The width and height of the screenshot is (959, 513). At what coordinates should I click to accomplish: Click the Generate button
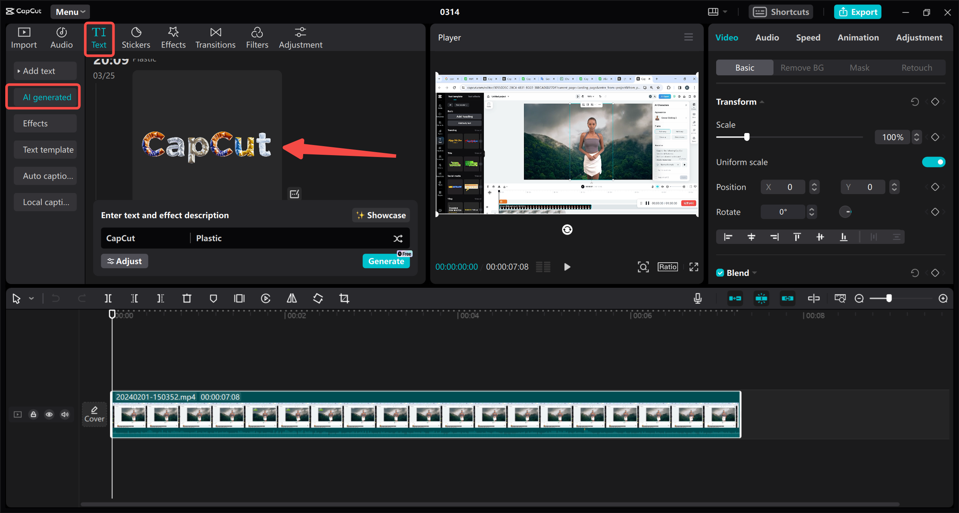click(x=386, y=261)
